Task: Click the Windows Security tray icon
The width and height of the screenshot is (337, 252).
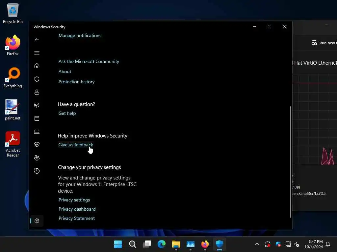Action: [278, 244]
